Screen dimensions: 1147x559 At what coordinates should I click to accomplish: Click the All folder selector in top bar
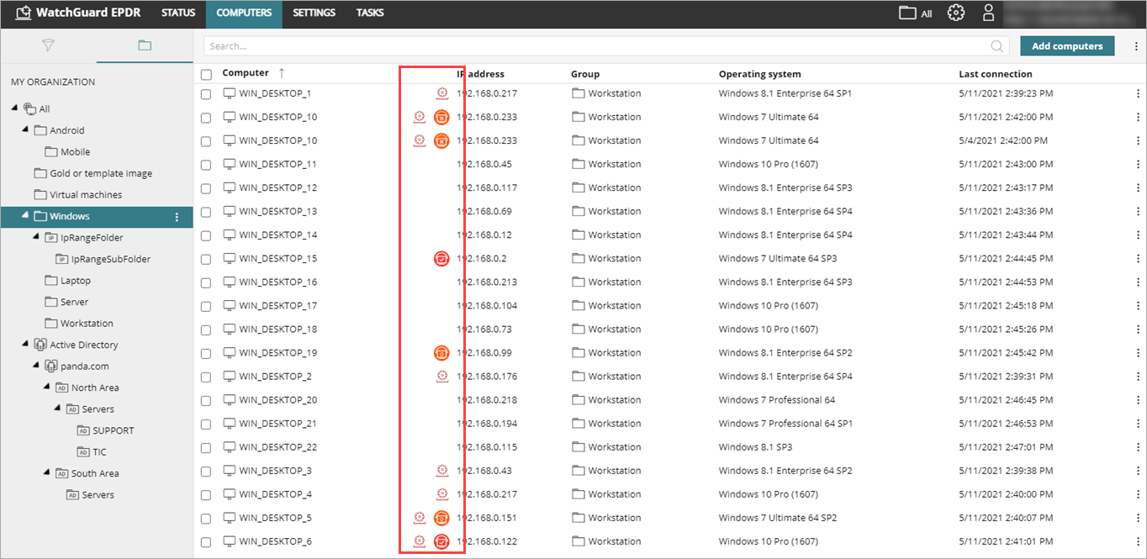[x=916, y=13]
